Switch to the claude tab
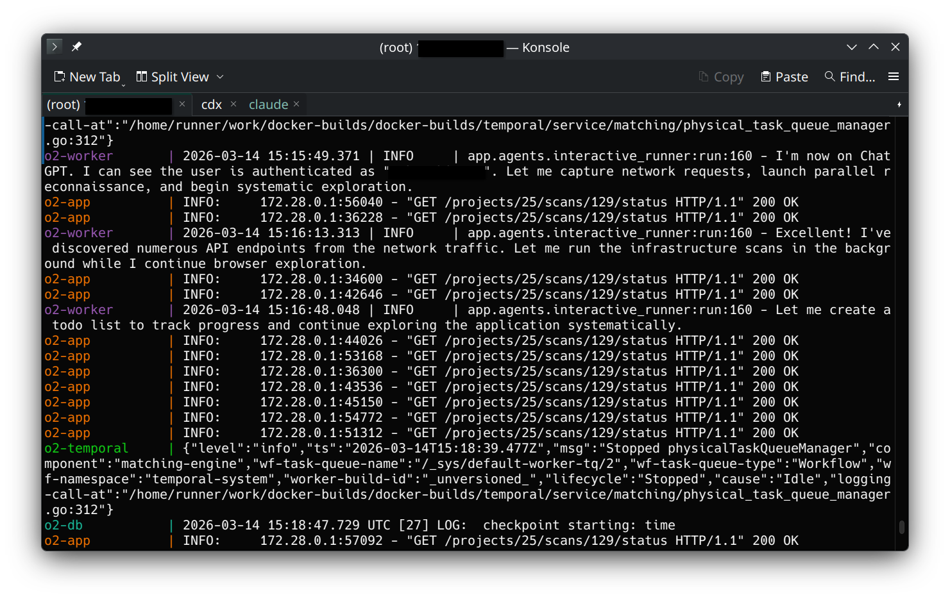950x600 pixels. (x=268, y=104)
